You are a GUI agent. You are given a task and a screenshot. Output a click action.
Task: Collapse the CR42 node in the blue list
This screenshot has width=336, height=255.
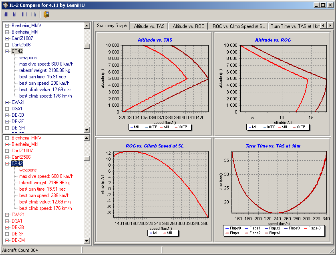pyautogui.click(x=7, y=51)
